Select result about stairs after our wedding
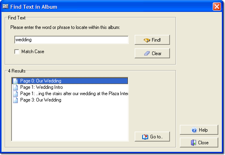 (x=70, y=94)
